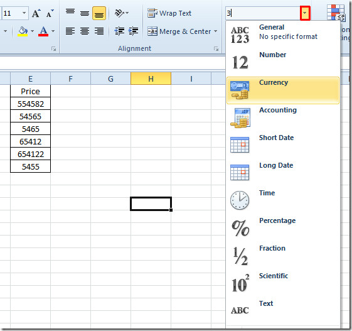
Task: Click cell containing 65412
Action: click(x=30, y=141)
